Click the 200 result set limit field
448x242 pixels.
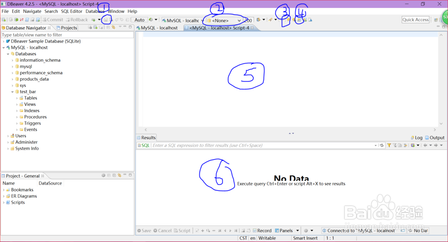[x=248, y=21]
